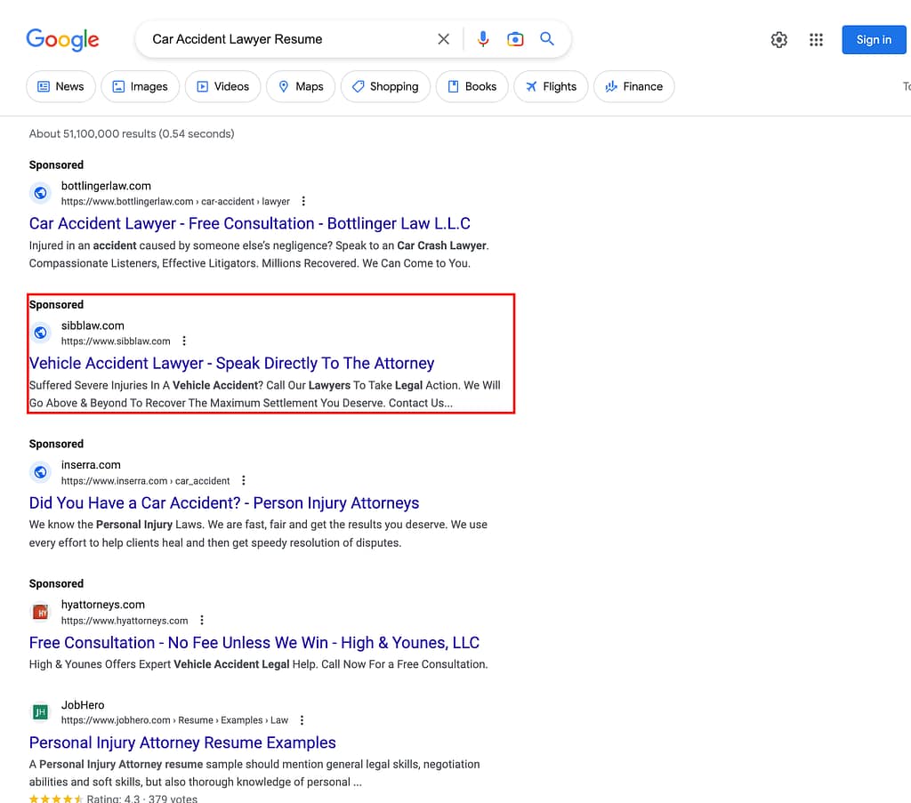
Task: Open the Google apps grid icon
Action: (817, 39)
